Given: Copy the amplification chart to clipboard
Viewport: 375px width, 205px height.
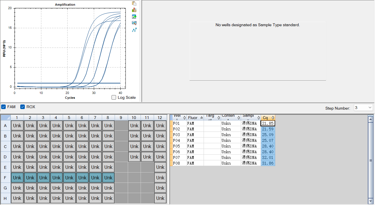Looking at the screenshot, I should (x=134, y=3).
